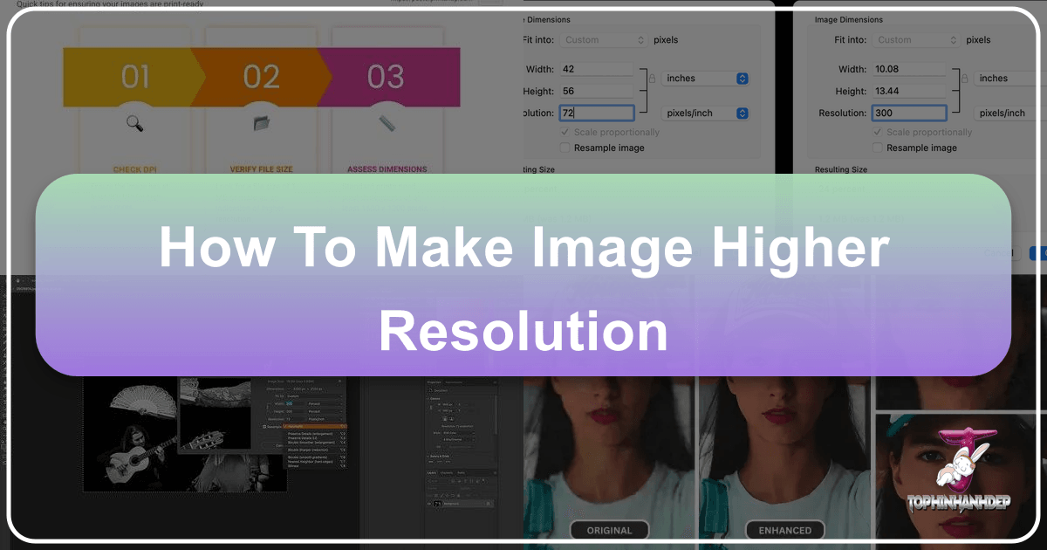Screen dimensions: 1047x550
Task: Click the folder icon under step 02
Action: pyautogui.click(x=262, y=123)
